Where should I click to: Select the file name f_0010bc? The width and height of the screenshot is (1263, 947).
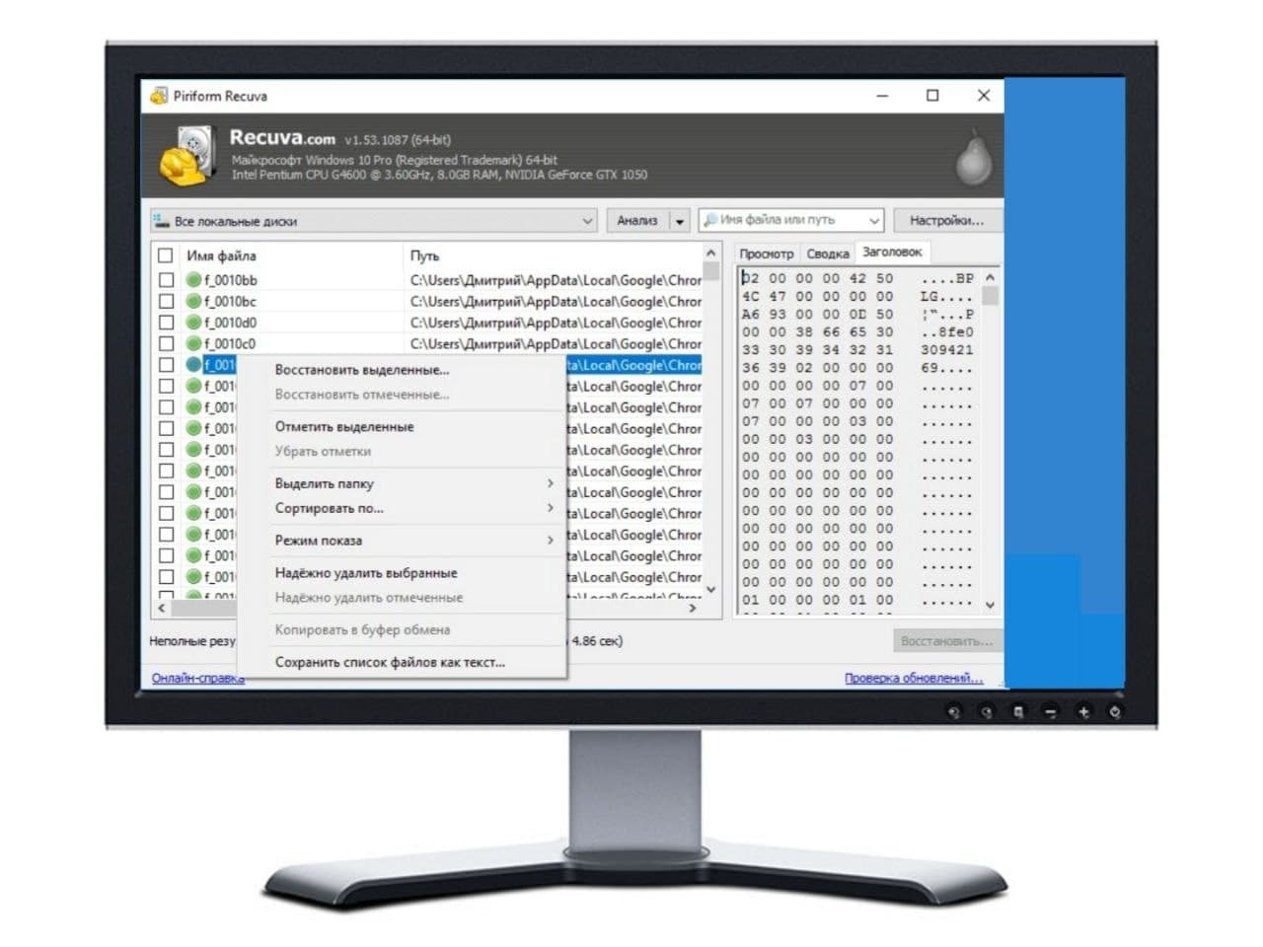click(x=230, y=301)
